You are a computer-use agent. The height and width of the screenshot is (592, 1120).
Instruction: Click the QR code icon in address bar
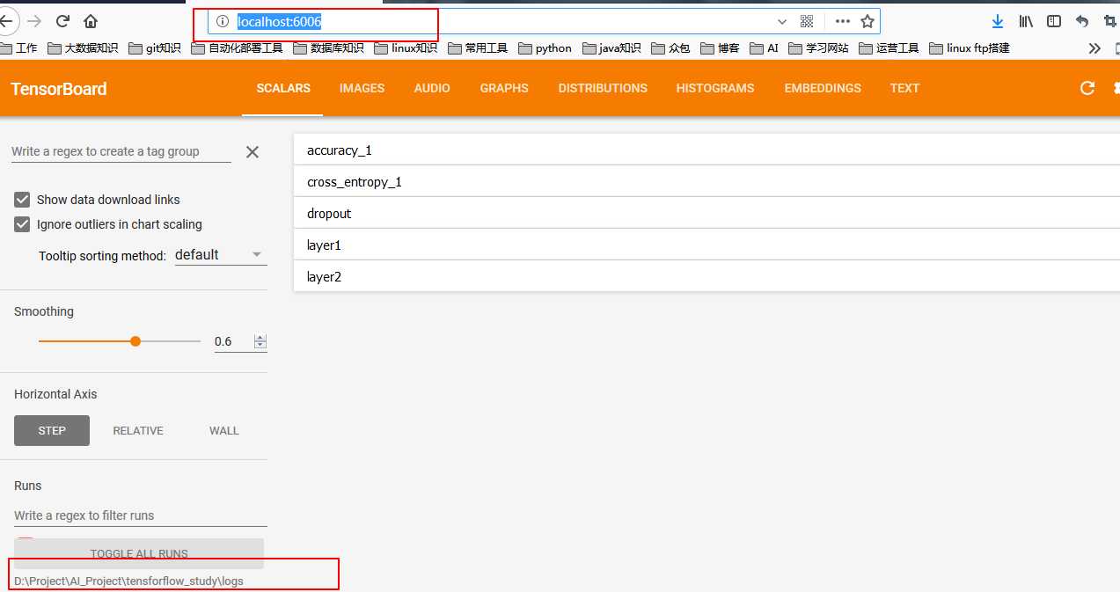[807, 21]
